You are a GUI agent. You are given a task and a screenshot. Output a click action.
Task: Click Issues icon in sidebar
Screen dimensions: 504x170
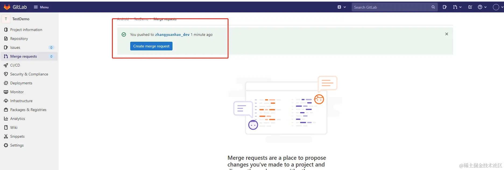6,47
